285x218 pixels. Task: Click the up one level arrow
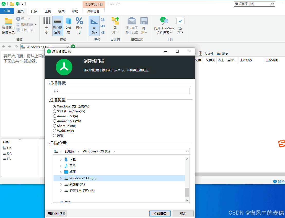coord(16,47)
